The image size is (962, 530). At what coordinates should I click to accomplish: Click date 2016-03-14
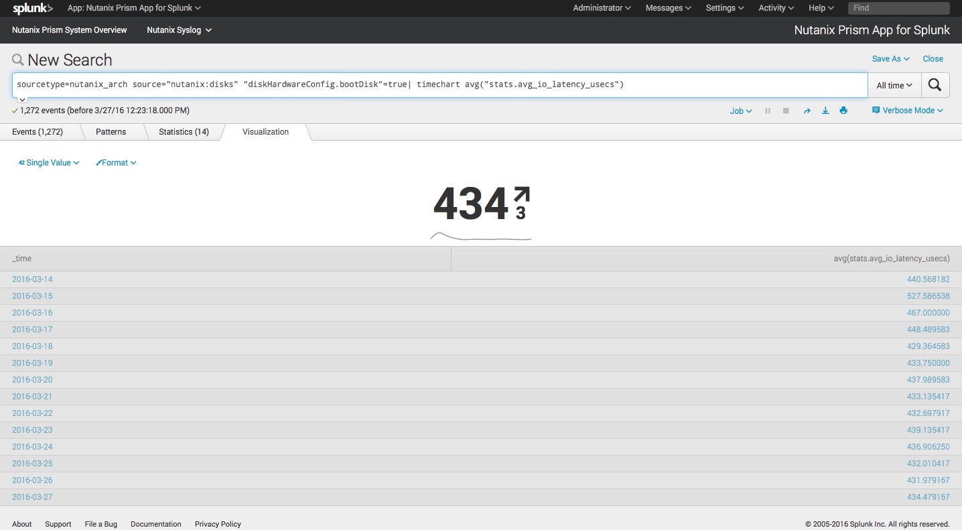point(32,279)
